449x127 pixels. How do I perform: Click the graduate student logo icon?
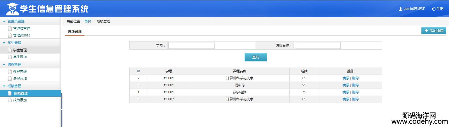click(x=12, y=9)
